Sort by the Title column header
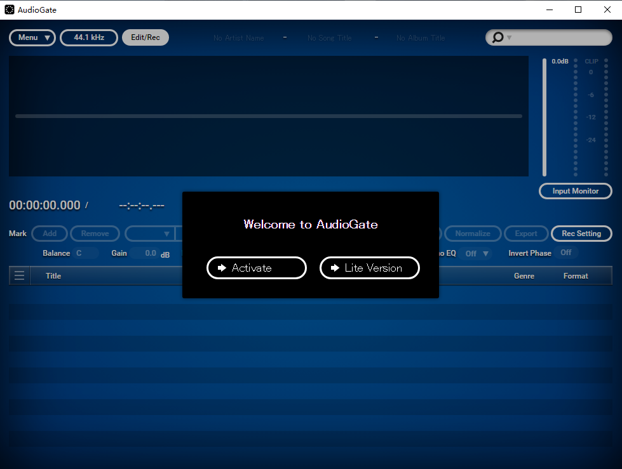Viewport: 622px width, 469px height. click(x=53, y=276)
